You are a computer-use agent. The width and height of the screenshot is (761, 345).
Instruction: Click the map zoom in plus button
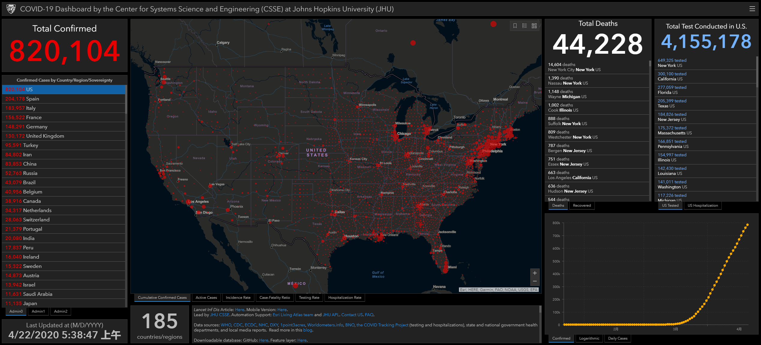point(535,273)
